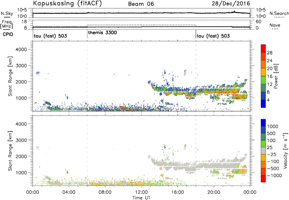Select the "CPID" row label
Screen dimensions: 289x200
pos(8,34)
